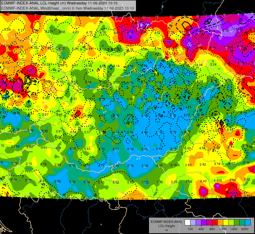Click the wind shear value 2.43

coord(203,181)
